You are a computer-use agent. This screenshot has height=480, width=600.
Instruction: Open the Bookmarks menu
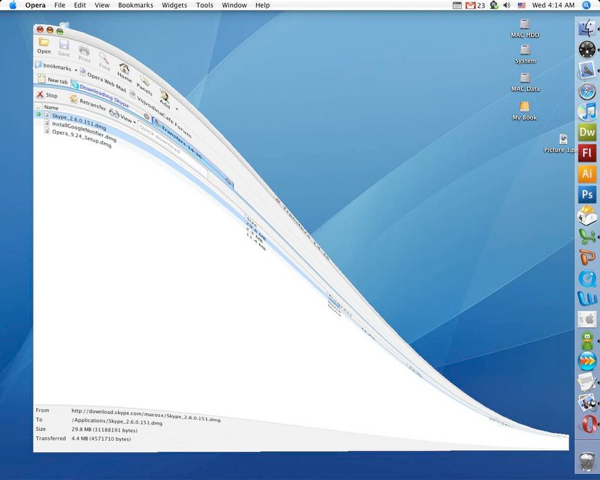[135, 5]
